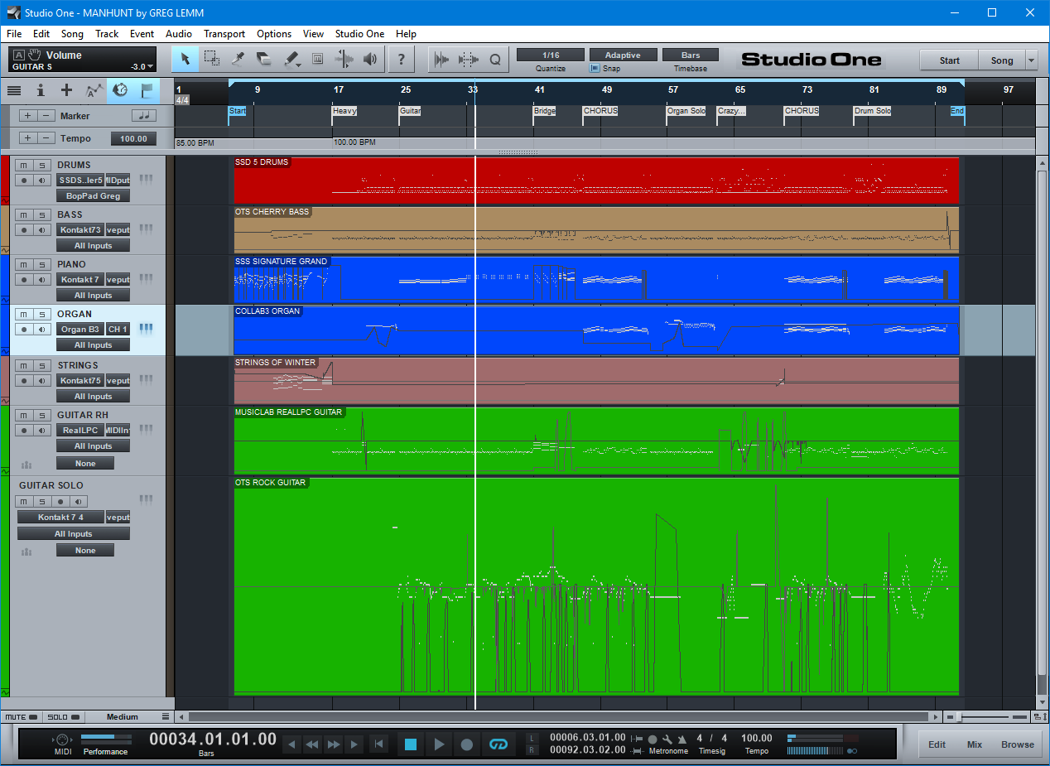Open the Browse panel button
The height and width of the screenshot is (766, 1050).
1018,744
